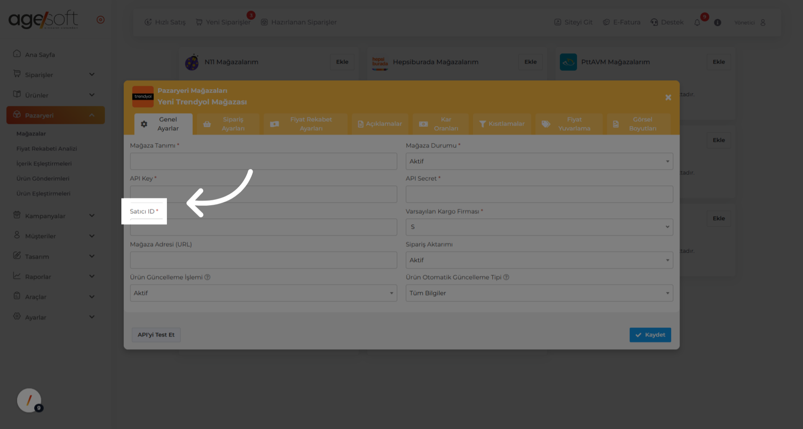The width and height of the screenshot is (803, 429).
Task: Open floating chat widget bottom-left
Action: 29,401
